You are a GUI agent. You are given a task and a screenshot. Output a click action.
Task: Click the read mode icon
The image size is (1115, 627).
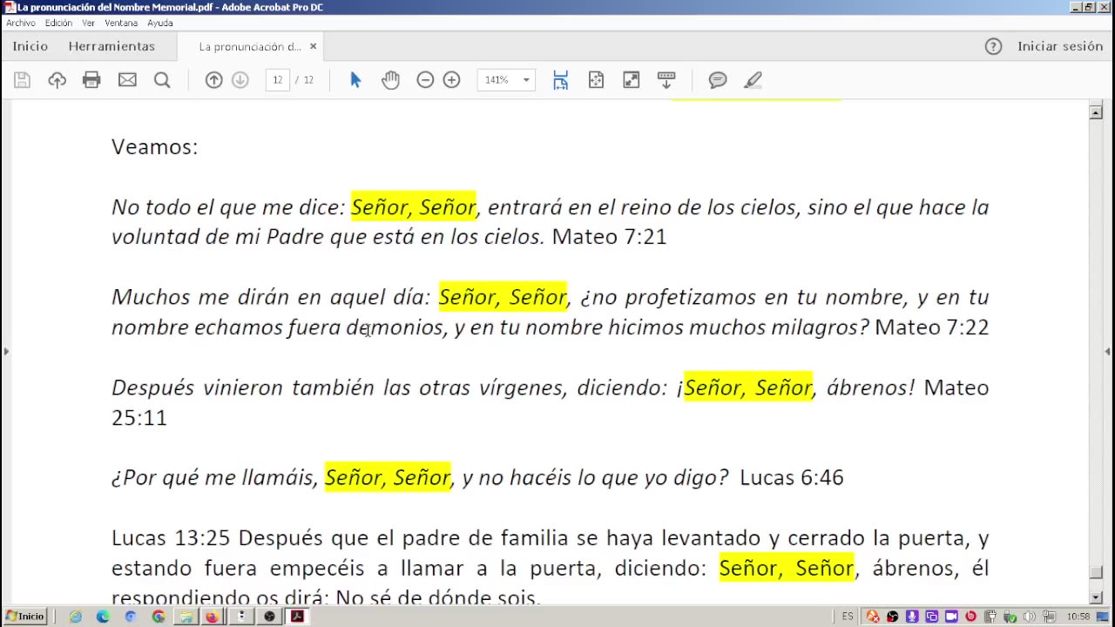666,80
